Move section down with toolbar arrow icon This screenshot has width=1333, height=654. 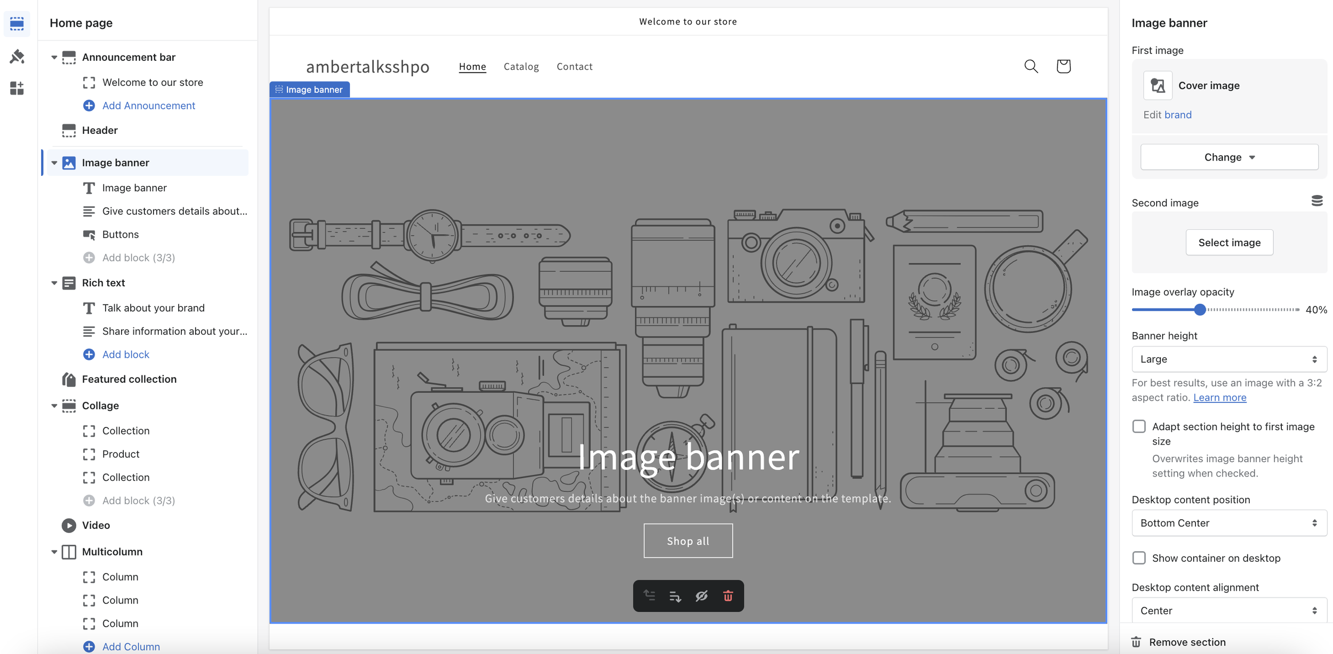coord(675,596)
